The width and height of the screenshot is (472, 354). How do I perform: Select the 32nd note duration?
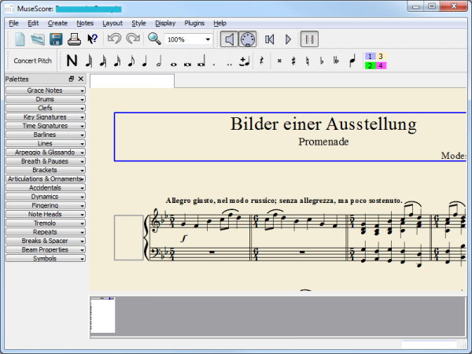pos(103,61)
